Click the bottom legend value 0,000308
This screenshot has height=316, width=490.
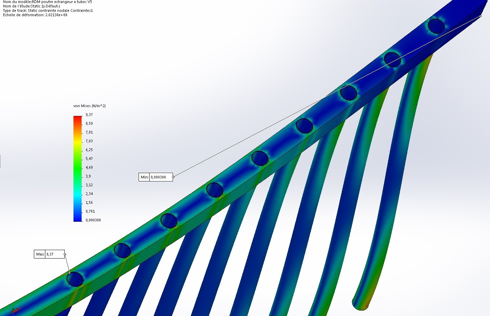93,220
